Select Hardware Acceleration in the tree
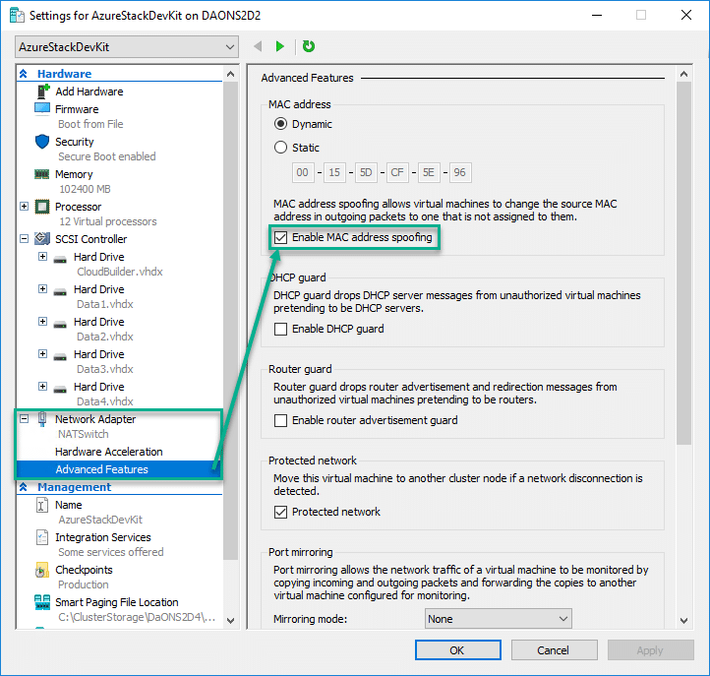710x676 pixels. [x=109, y=452]
